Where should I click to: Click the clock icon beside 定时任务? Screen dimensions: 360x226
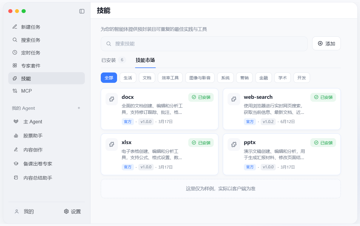(x=15, y=53)
